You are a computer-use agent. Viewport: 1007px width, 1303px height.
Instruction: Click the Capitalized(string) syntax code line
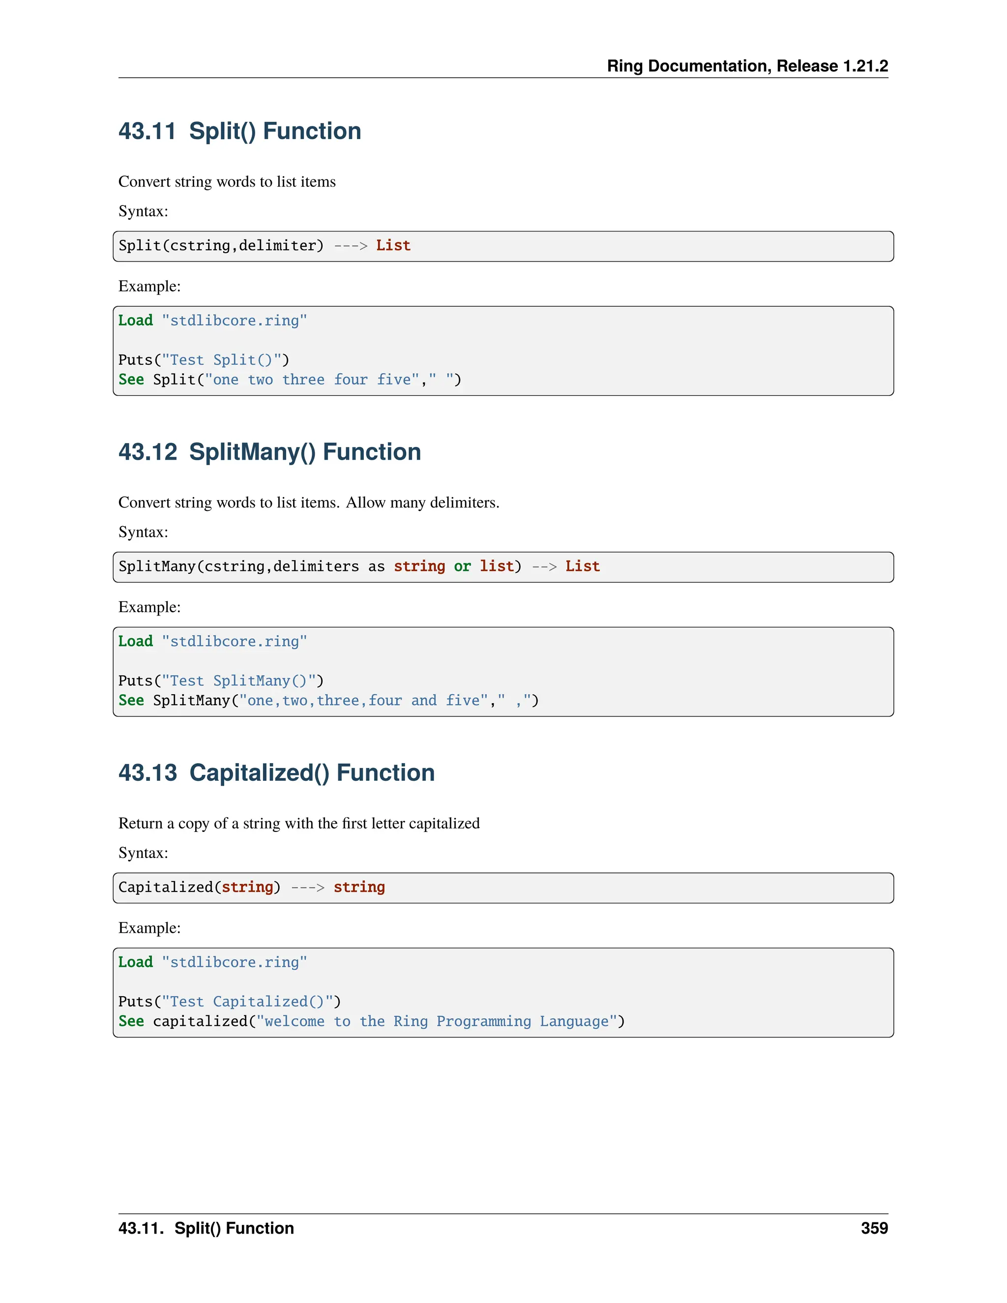[x=251, y=887]
